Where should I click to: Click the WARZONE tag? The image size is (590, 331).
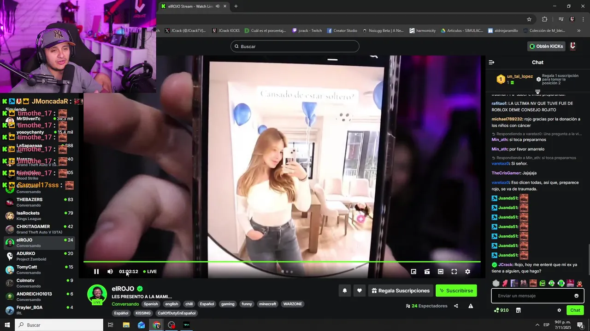(293, 304)
